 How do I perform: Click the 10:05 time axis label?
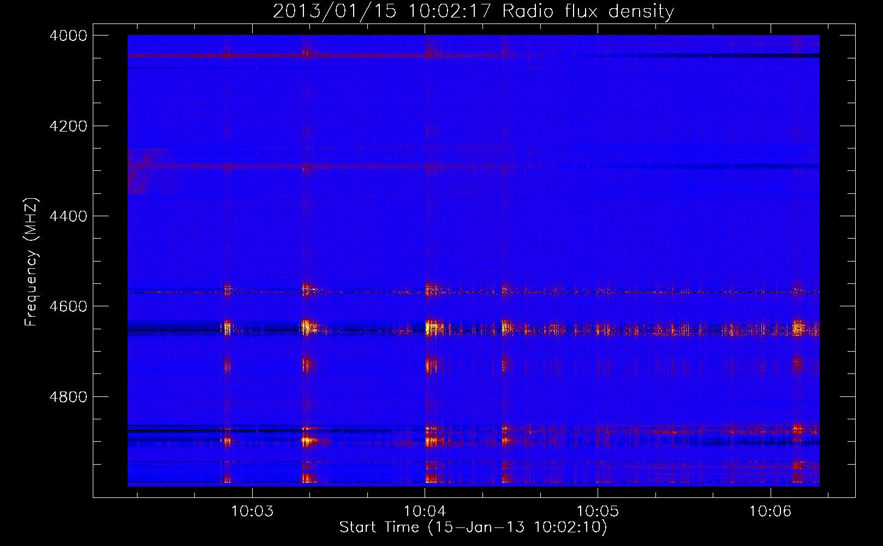[x=598, y=512]
